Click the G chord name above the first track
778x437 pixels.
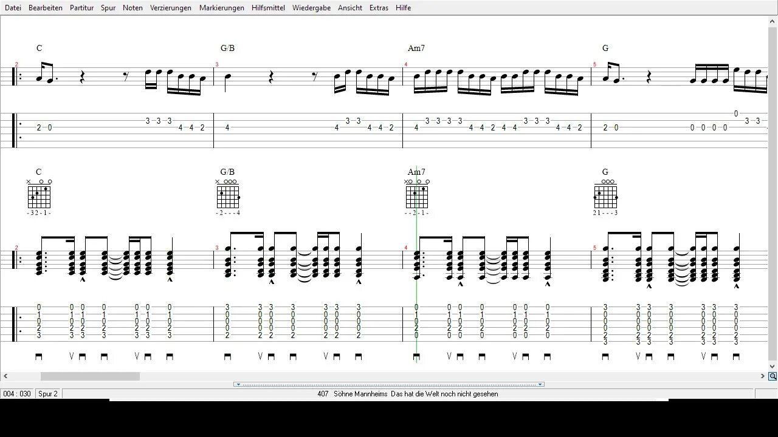point(605,48)
